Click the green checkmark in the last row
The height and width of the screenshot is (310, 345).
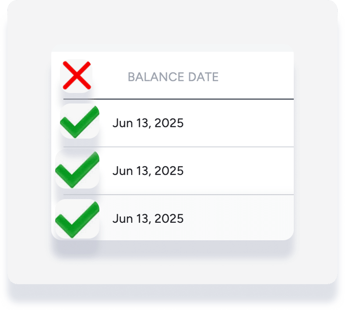point(77,219)
